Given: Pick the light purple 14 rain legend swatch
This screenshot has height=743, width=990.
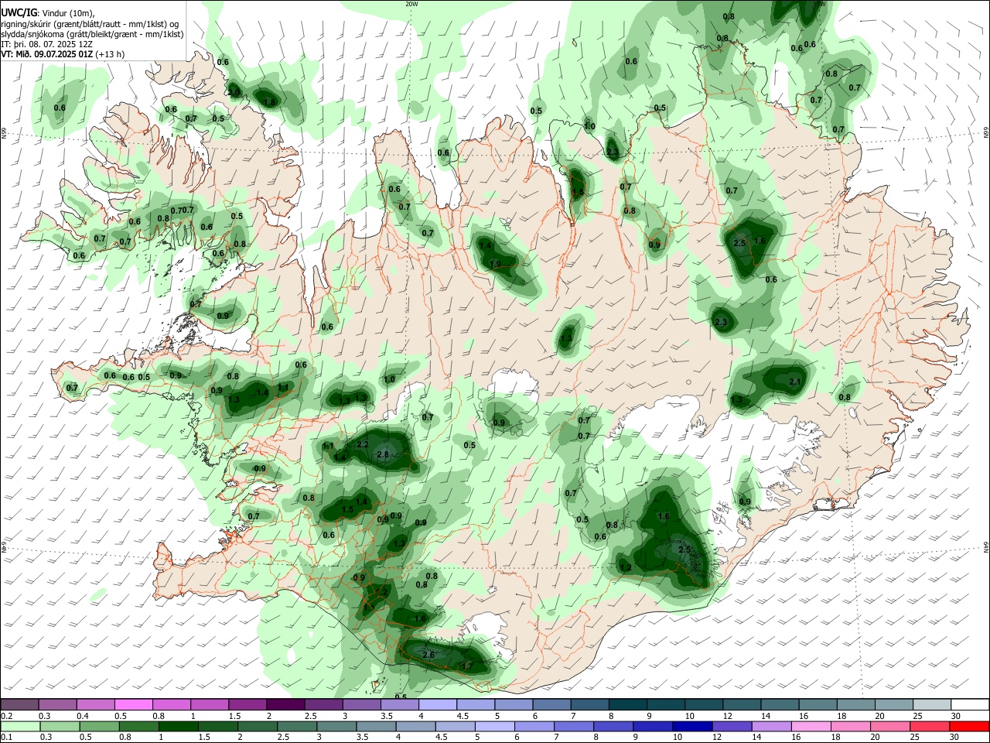Looking at the screenshot, I should 771,727.
